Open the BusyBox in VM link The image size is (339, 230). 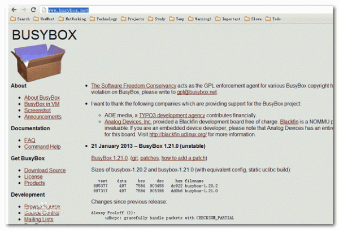click(42, 104)
